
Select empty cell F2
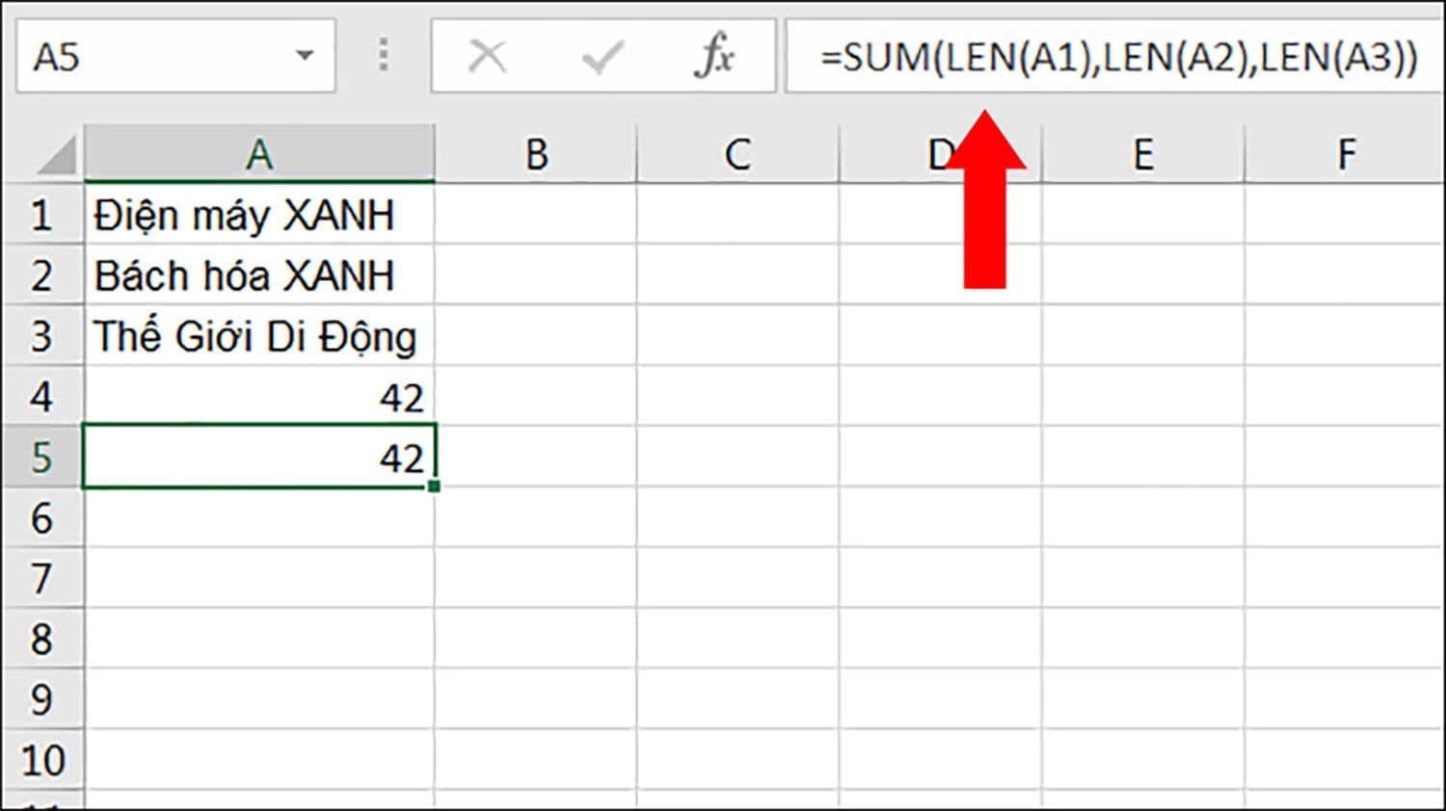coord(1345,275)
